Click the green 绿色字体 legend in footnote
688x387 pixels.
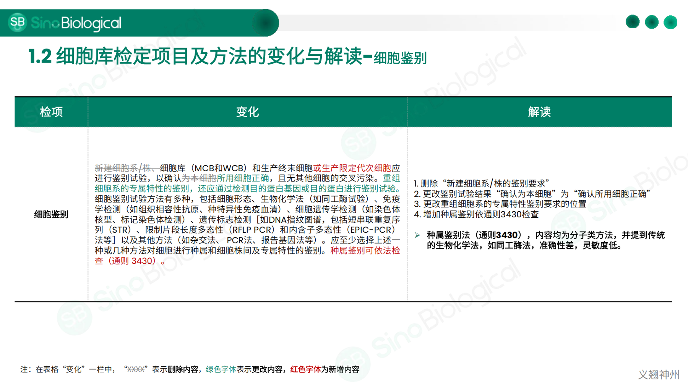221,369
